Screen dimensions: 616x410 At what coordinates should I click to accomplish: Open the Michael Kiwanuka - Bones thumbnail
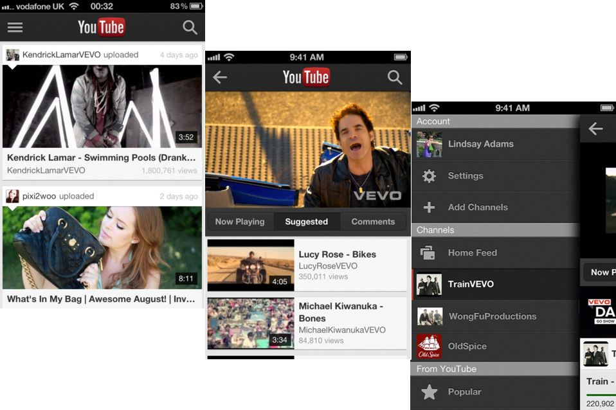pyautogui.click(x=251, y=323)
